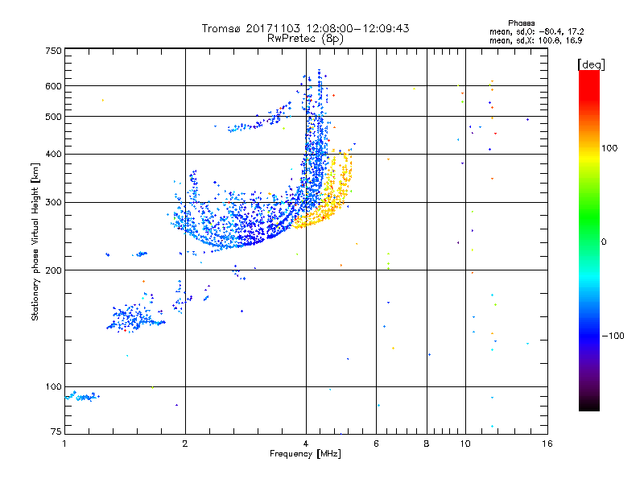The width and height of the screenshot is (644, 483).
Task: Click the x-axis tick label '10'
Action: tap(465, 444)
